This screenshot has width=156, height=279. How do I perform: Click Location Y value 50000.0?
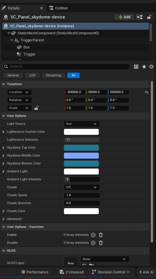point(96,92)
